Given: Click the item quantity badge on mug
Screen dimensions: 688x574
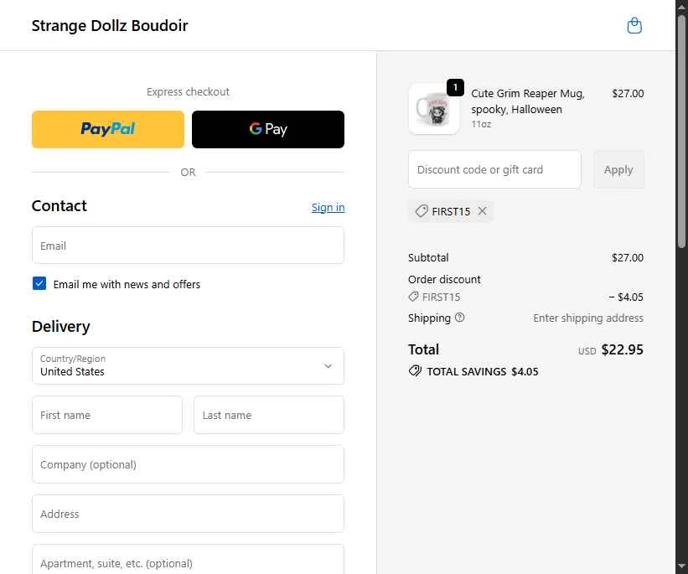Looking at the screenshot, I should pyautogui.click(x=455, y=87).
